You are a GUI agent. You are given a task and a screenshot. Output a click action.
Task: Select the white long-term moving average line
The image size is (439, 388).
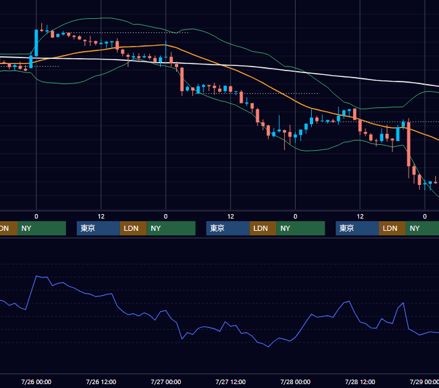pos(252,67)
